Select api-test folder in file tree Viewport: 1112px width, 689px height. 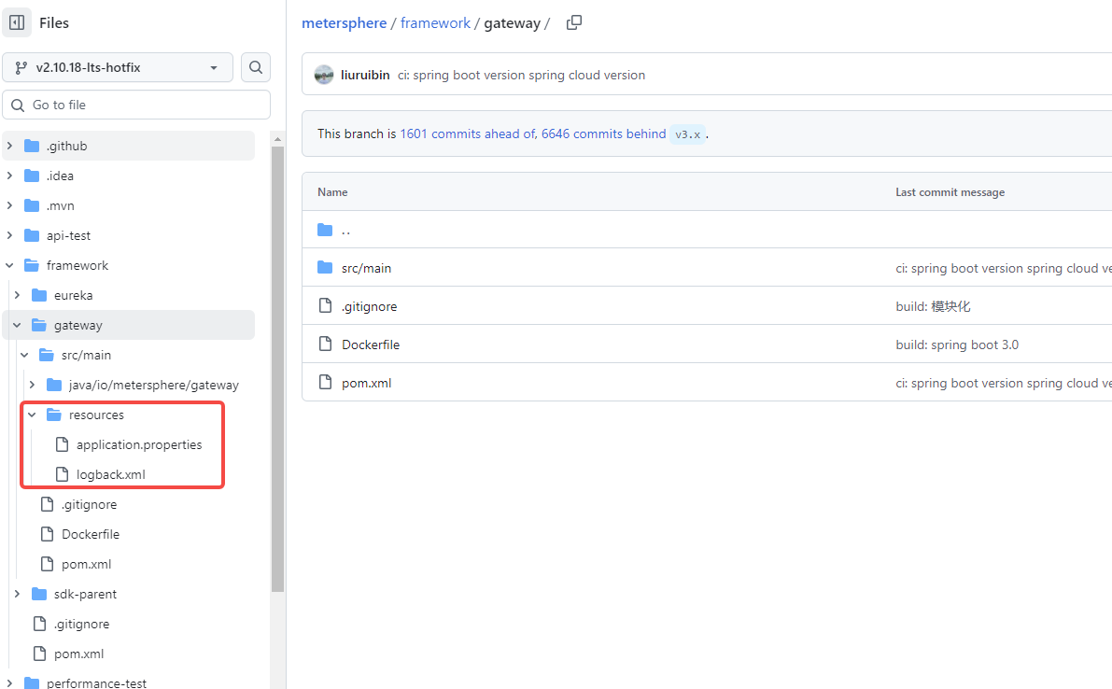(68, 235)
